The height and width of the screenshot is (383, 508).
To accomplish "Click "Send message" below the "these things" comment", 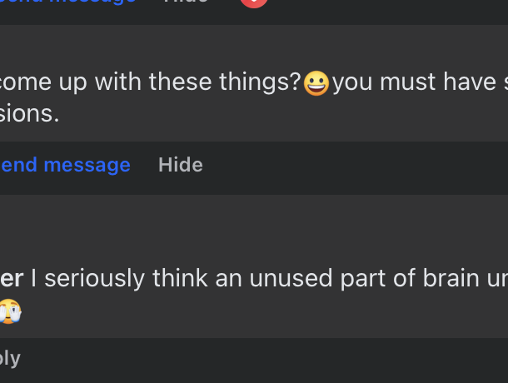I will [65, 165].
